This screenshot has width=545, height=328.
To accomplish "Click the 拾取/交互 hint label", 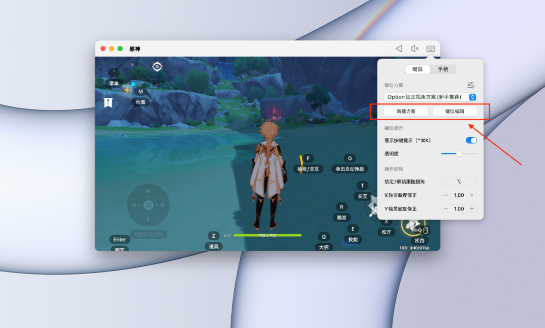I will tap(308, 169).
